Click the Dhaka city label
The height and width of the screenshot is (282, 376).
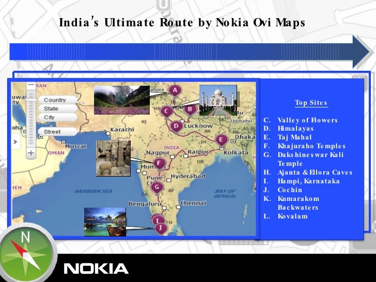click(x=245, y=137)
